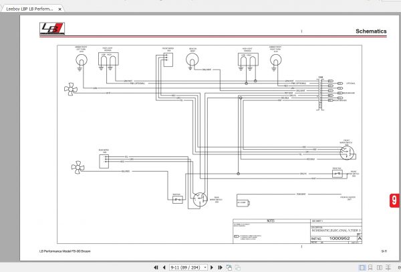Click the LB Performance Model FB-90 Broom footer

coord(65,251)
